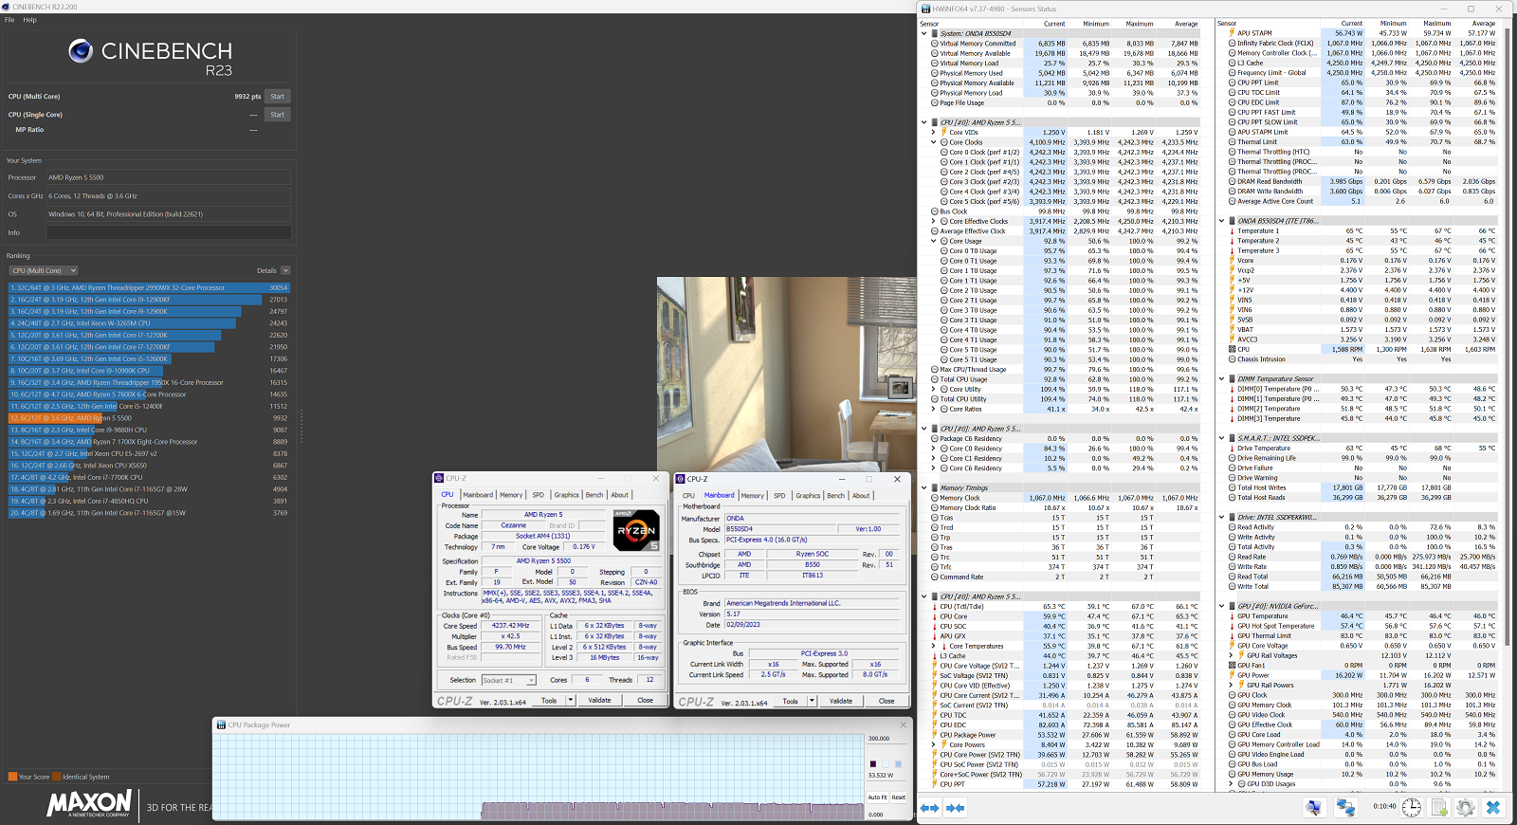The image size is (1517, 825).
Task: Click the Drive Temperature sensor icon
Action: 1232,449
